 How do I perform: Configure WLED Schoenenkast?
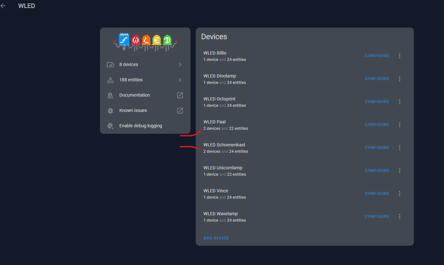[377, 147]
